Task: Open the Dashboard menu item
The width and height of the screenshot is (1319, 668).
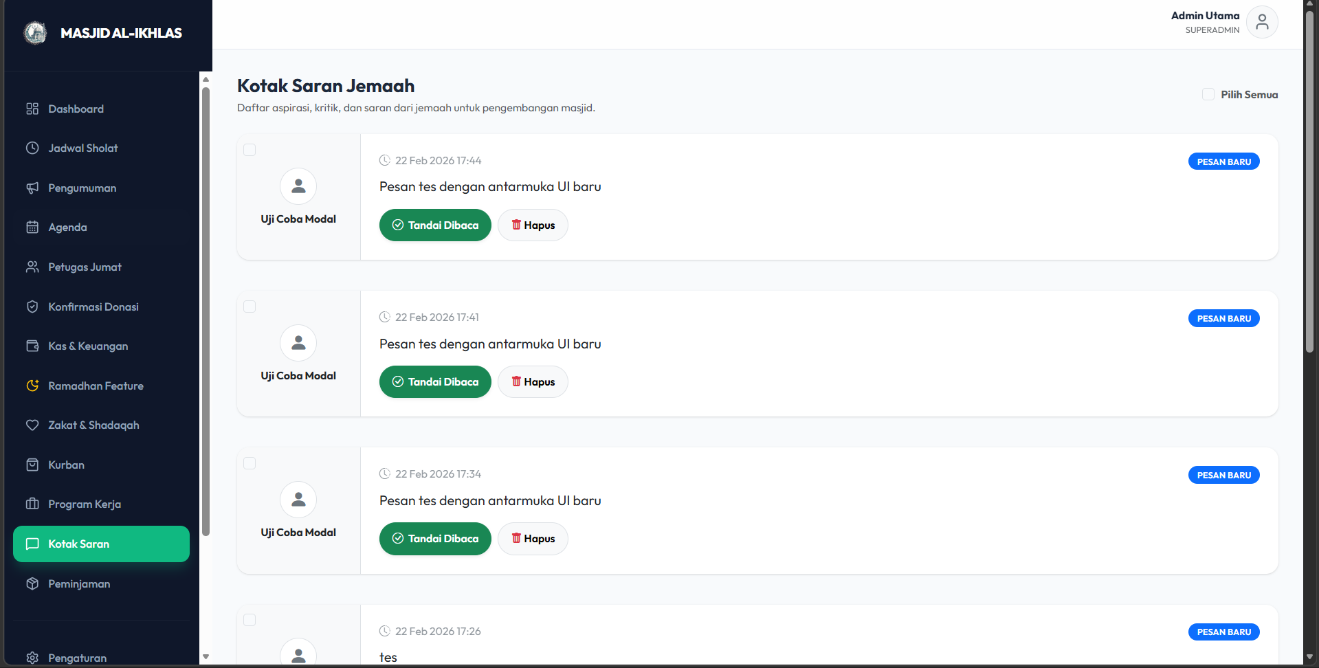Action: coord(101,109)
